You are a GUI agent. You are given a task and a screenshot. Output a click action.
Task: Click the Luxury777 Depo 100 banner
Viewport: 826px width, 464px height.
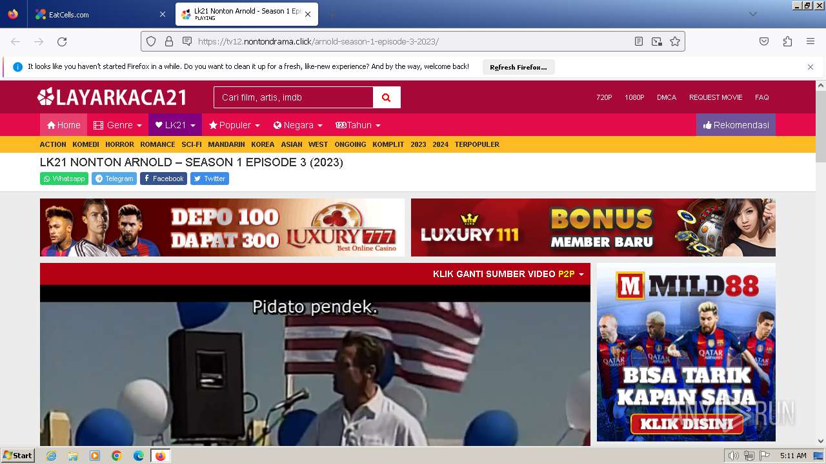(x=222, y=227)
